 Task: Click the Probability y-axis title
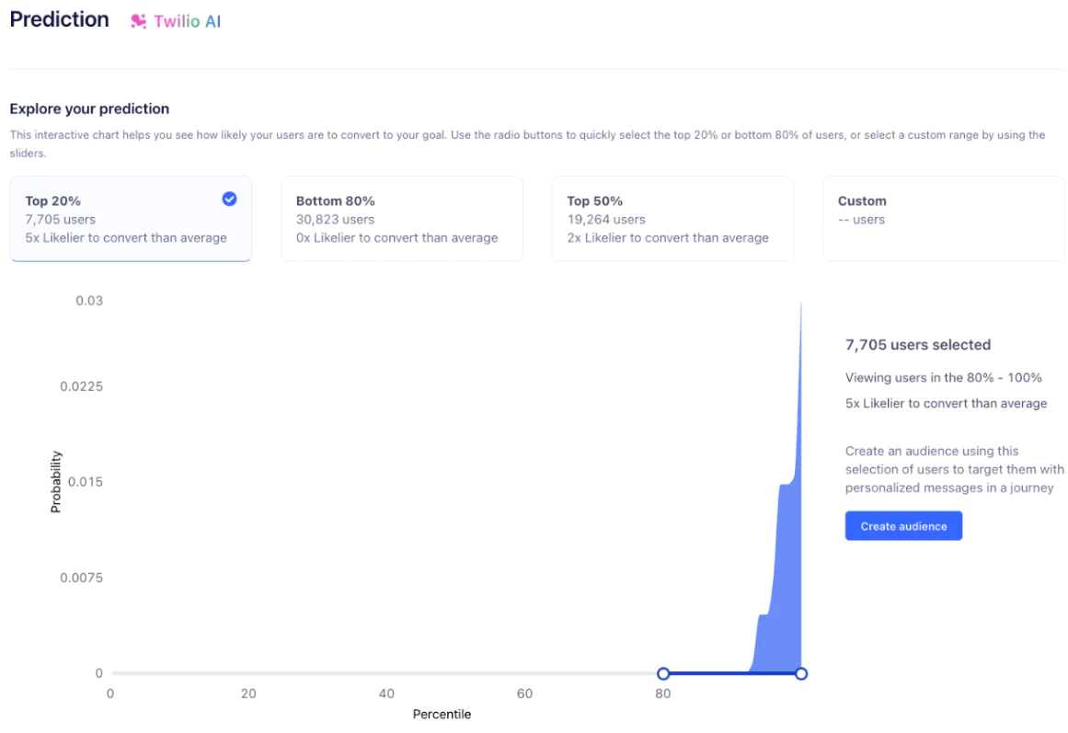coord(56,481)
